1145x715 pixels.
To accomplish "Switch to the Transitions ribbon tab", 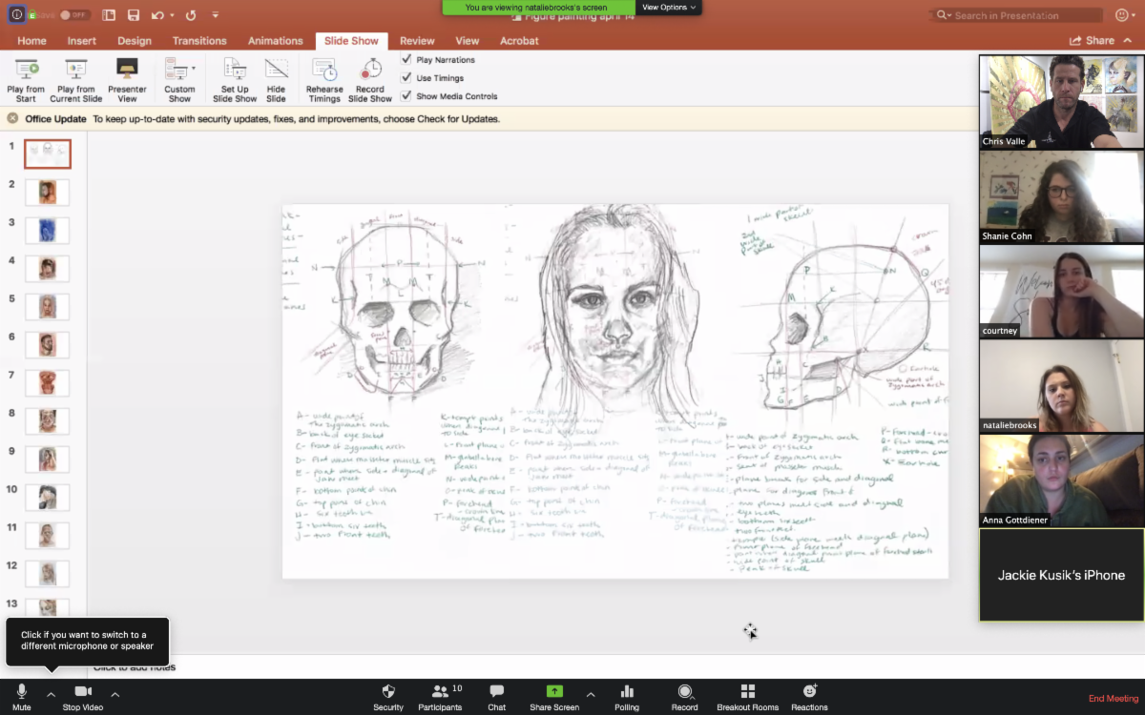I will (x=199, y=41).
